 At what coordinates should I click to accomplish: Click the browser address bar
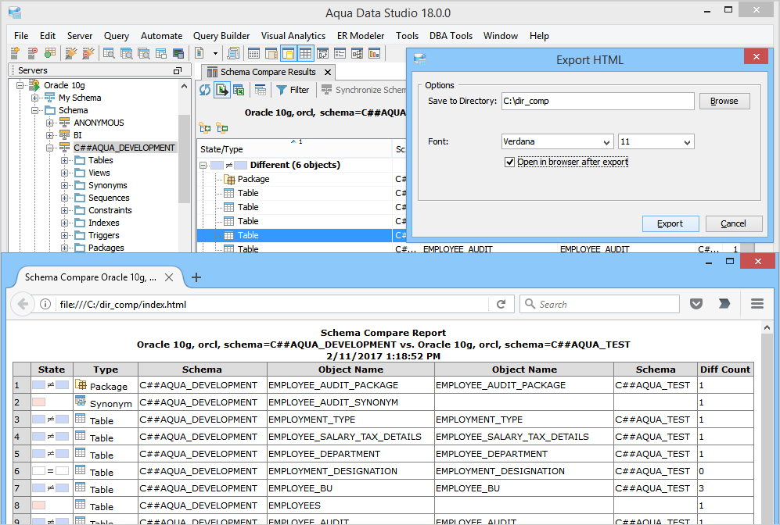(x=271, y=304)
